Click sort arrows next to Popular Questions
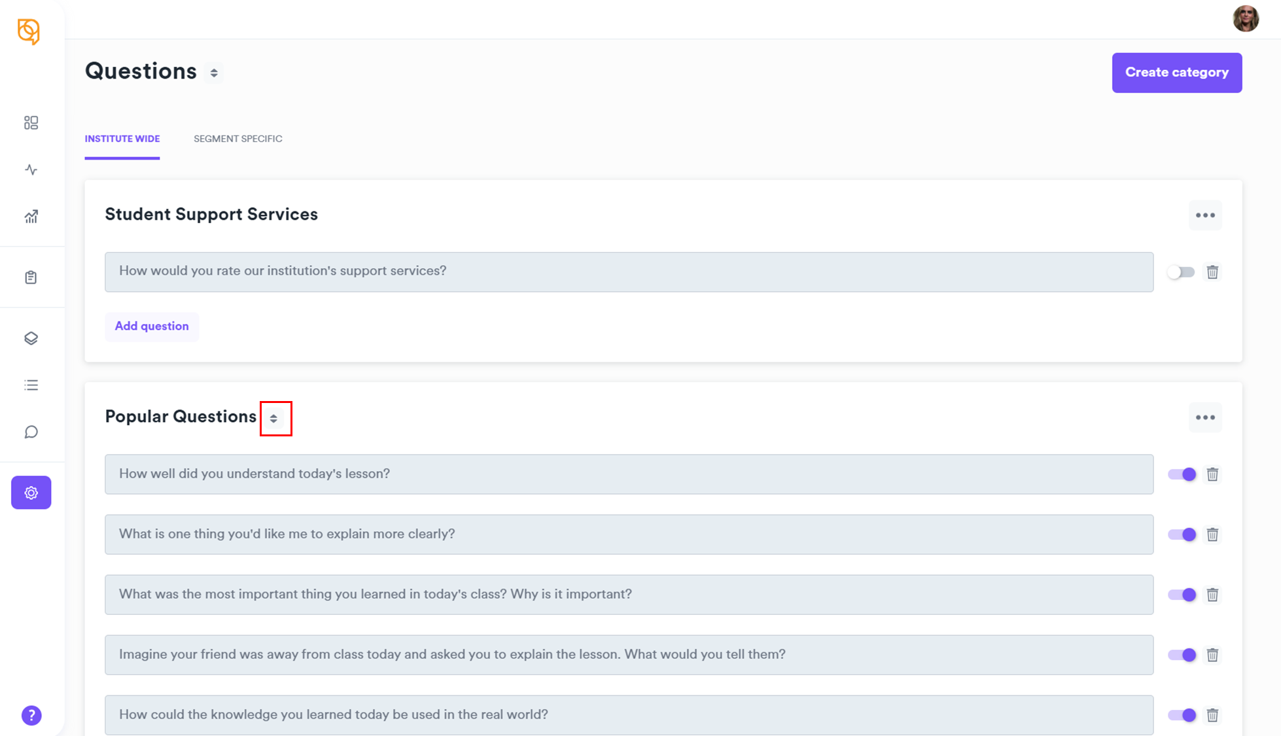1281x736 pixels. [274, 418]
